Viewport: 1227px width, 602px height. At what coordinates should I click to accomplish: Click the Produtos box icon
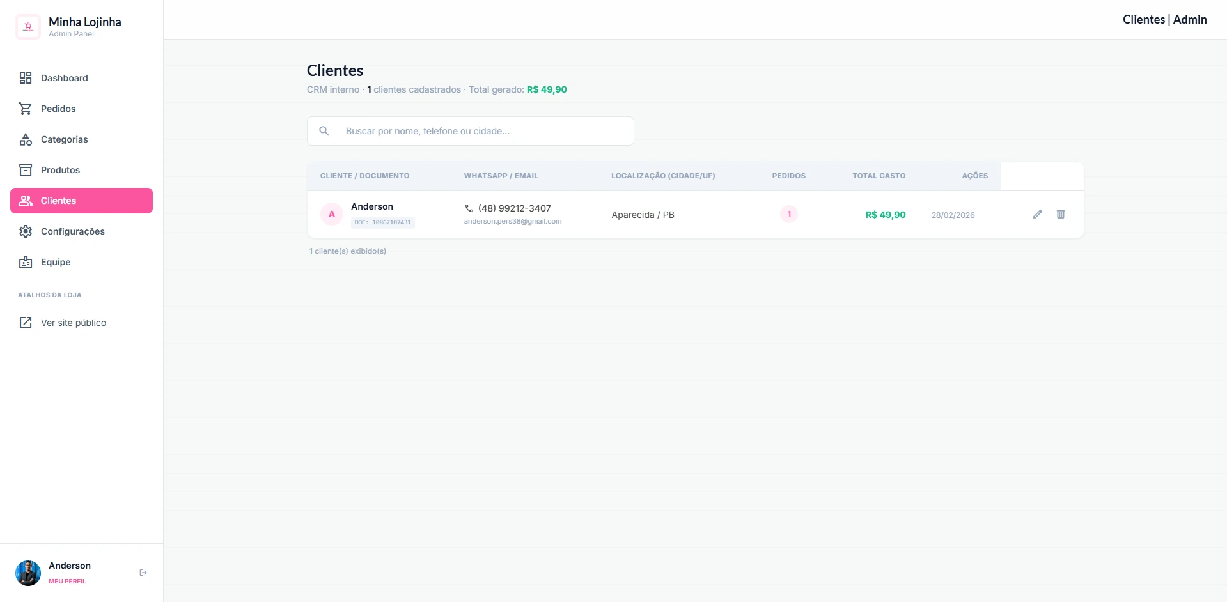click(x=26, y=170)
